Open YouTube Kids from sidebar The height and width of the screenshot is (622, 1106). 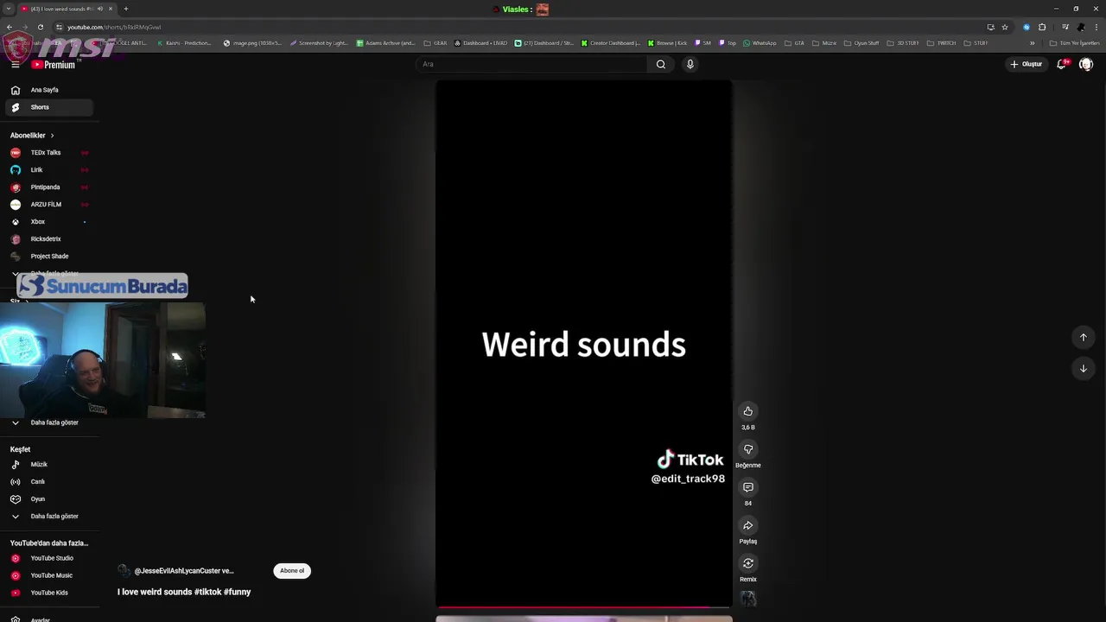point(50,593)
